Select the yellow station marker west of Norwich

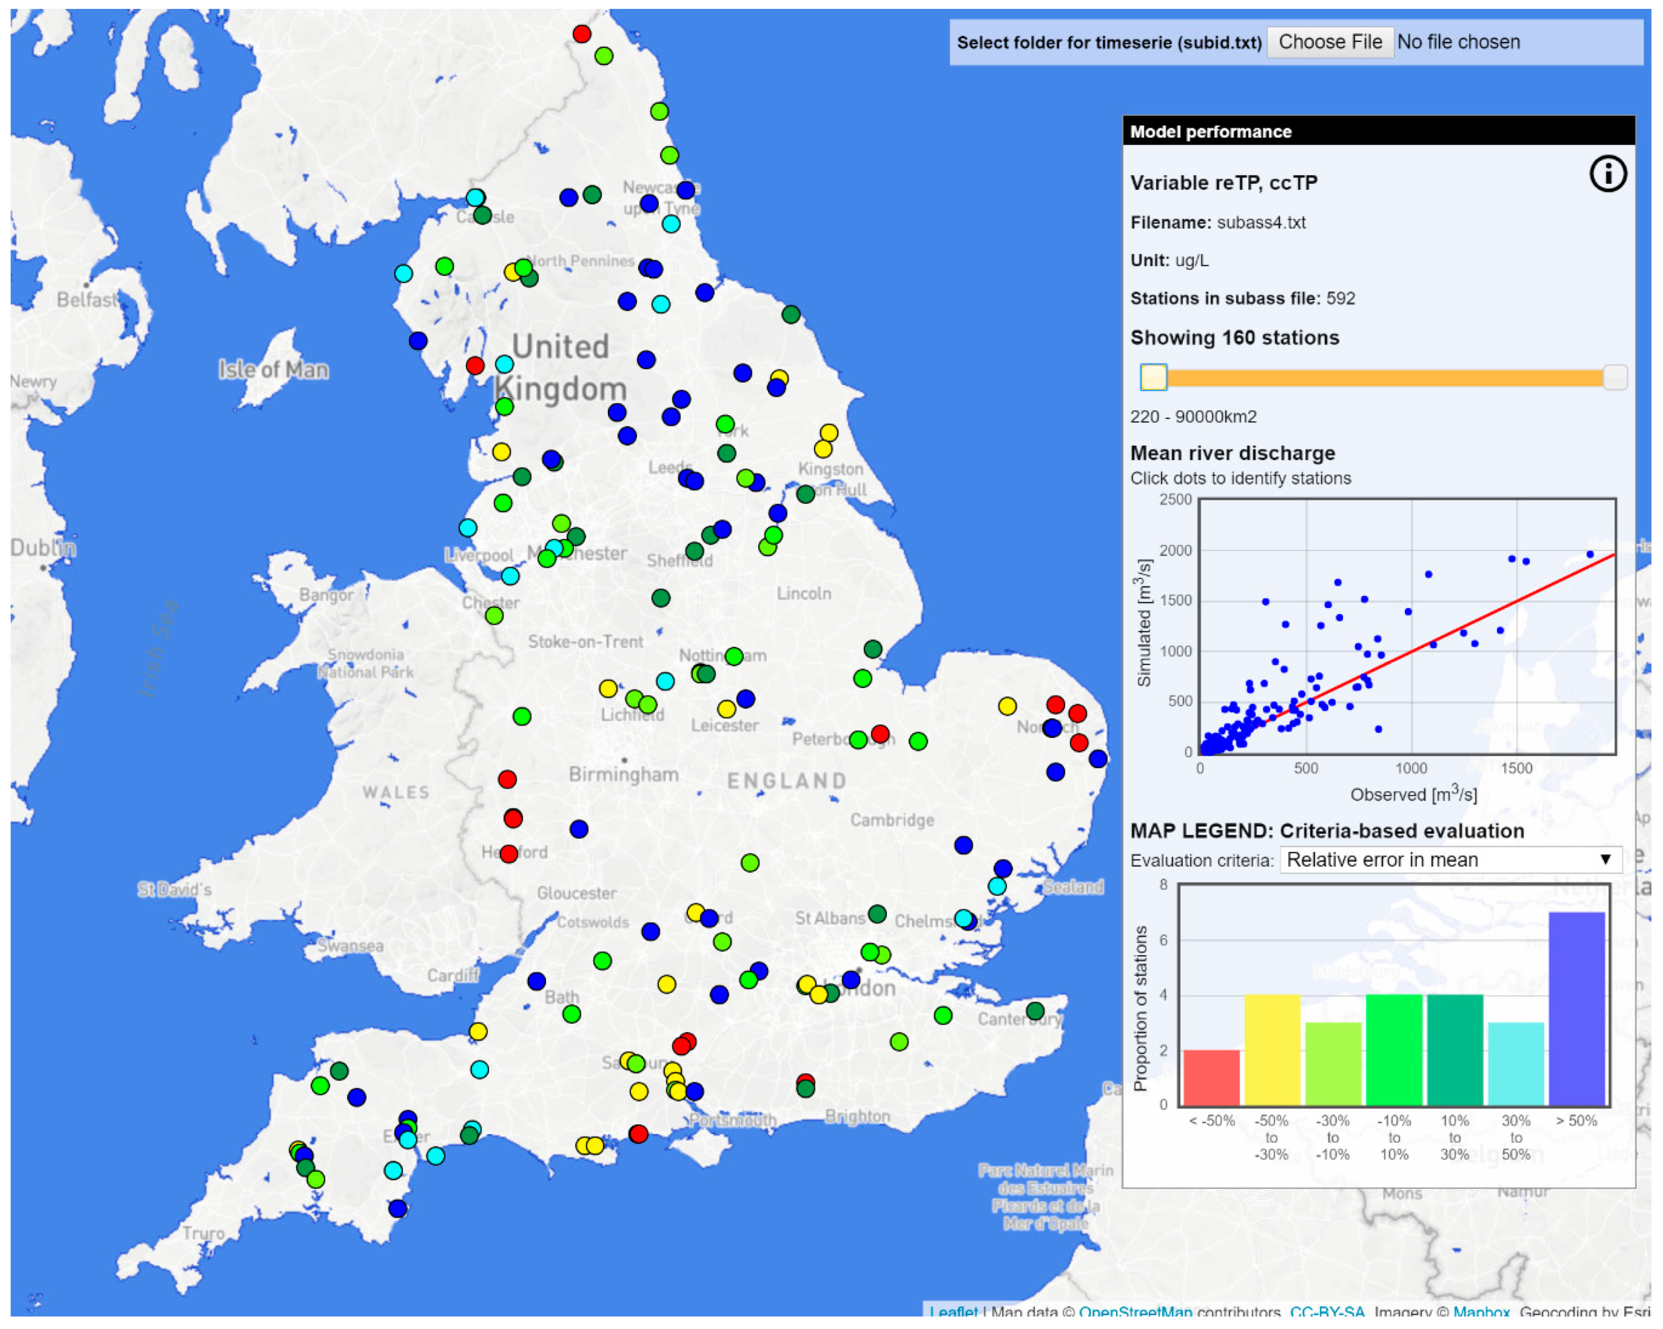[x=1006, y=706]
